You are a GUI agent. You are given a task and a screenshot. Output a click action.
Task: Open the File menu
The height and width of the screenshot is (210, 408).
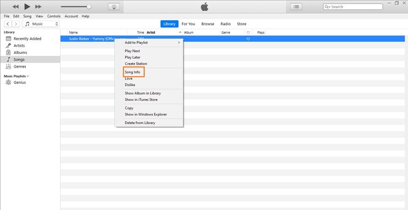7,16
